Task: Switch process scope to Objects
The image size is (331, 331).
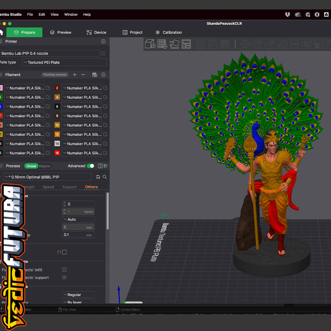Action: click(x=44, y=166)
